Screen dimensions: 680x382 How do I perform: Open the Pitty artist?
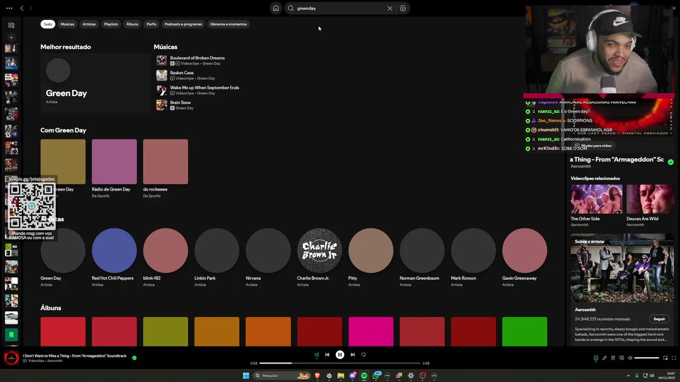tap(371, 257)
